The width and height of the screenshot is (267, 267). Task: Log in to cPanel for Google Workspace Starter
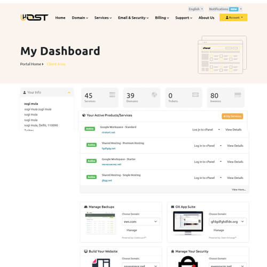(x=205, y=162)
